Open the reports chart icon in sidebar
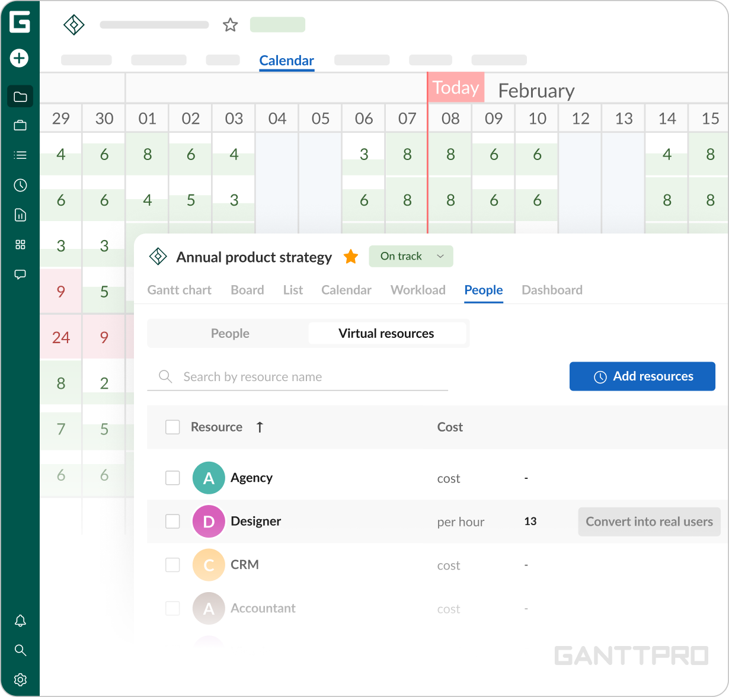 tap(20, 215)
